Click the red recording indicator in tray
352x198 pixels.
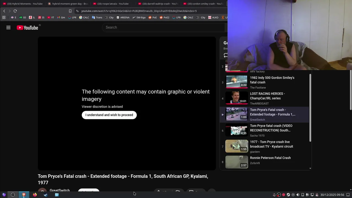[284, 195]
